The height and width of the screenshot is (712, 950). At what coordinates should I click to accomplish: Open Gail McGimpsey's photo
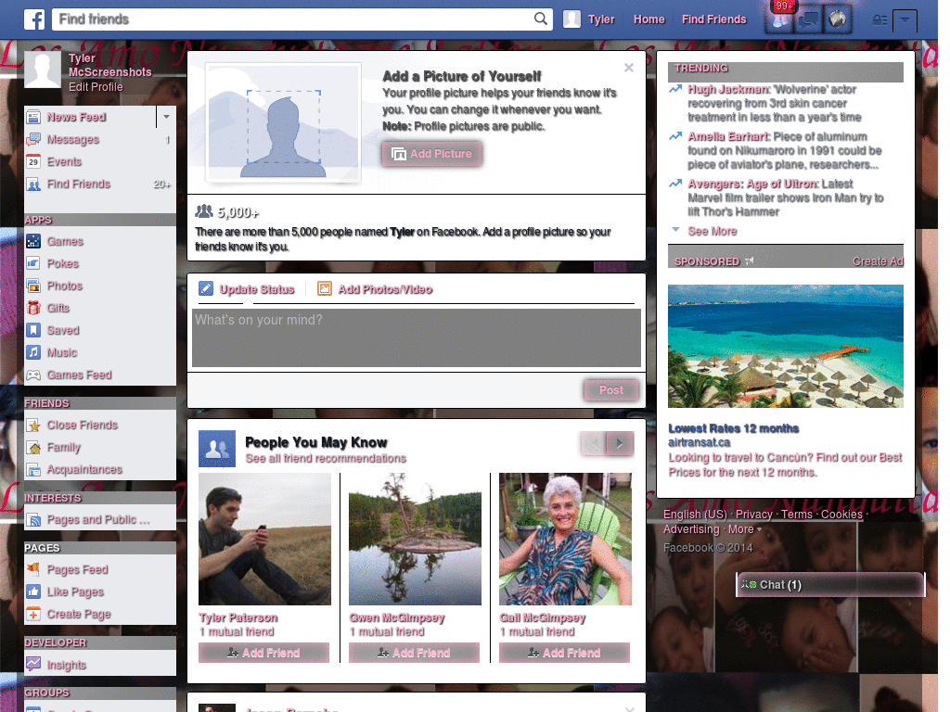pyautogui.click(x=565, y=539)
